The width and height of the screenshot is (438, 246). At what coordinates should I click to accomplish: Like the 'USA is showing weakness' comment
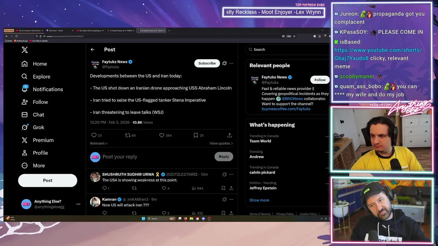(164, 188)
